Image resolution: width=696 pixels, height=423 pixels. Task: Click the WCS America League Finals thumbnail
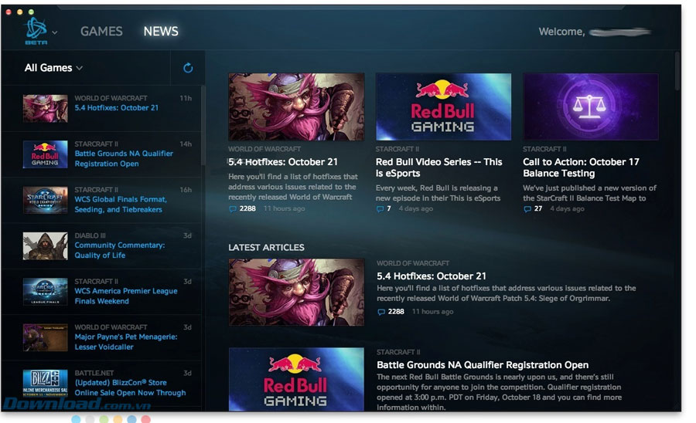tap(46, 292)
